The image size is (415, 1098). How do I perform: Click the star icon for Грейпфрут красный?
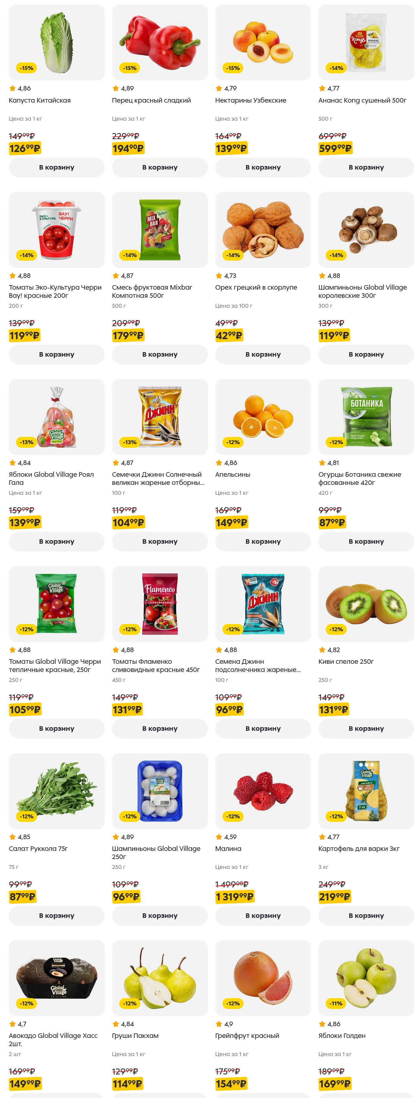click(219, 1024)
